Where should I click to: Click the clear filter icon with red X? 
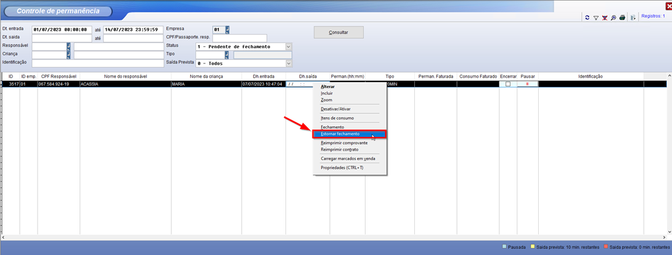pyautogui.click(x=605, y=17)
